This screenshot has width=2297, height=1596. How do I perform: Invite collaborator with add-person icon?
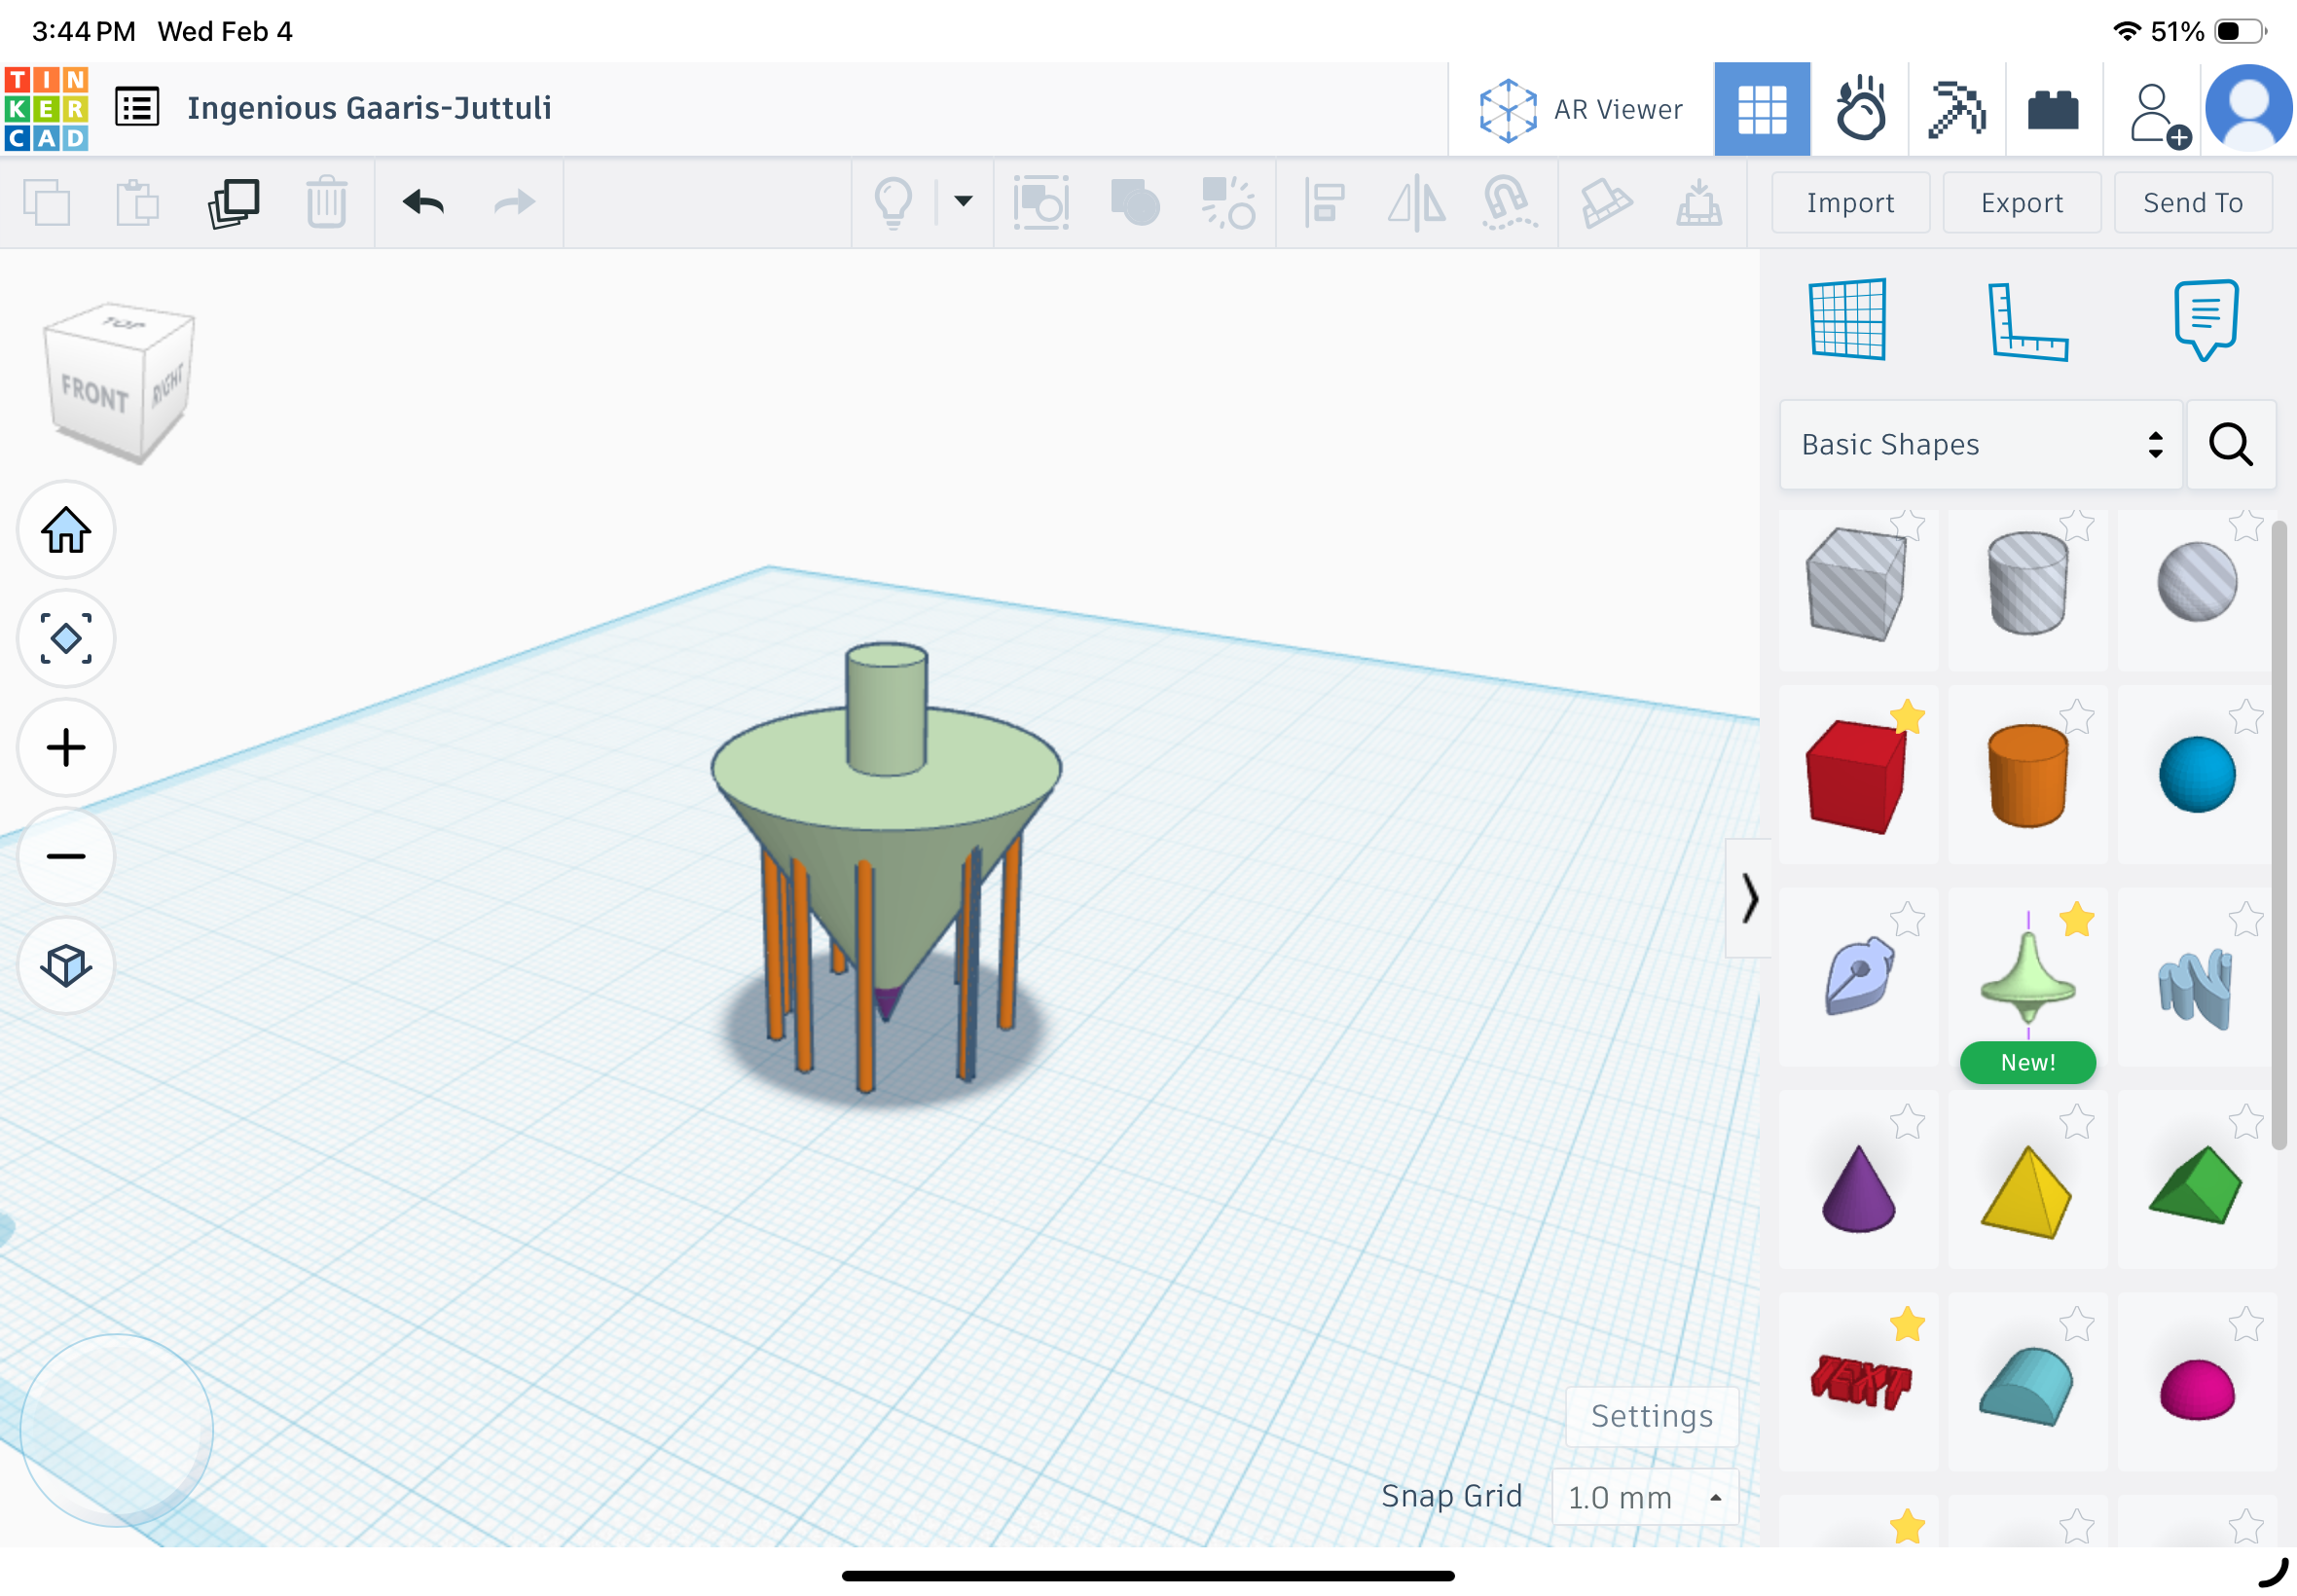click(2159, 116)
